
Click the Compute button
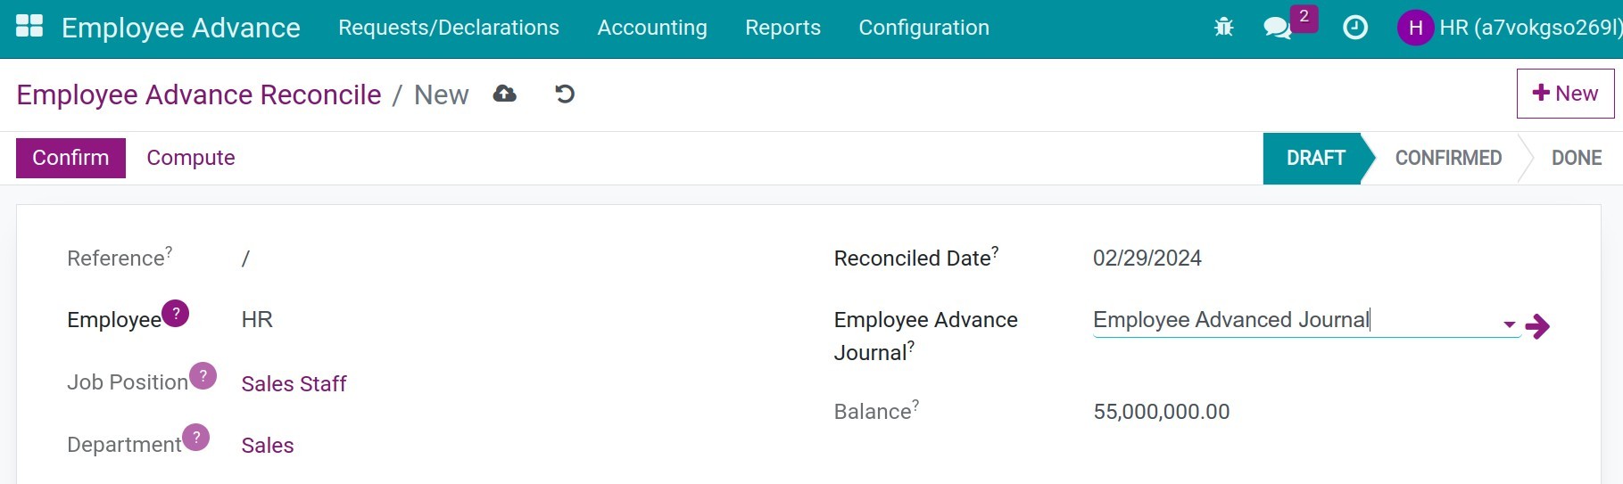pyautogui.click(x=191, y=158)
